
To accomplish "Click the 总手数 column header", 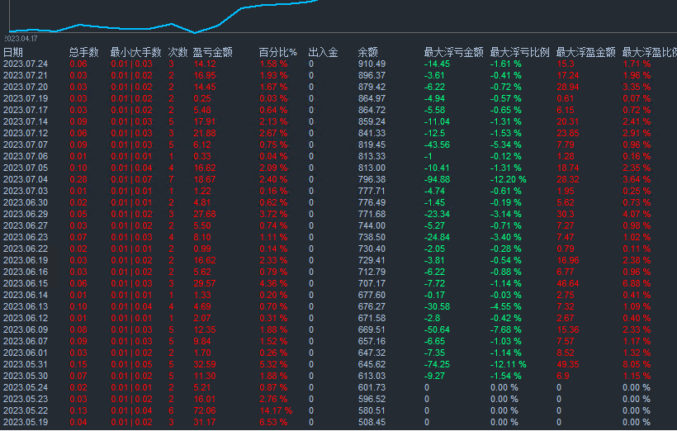I will click(x=83, y=52).
